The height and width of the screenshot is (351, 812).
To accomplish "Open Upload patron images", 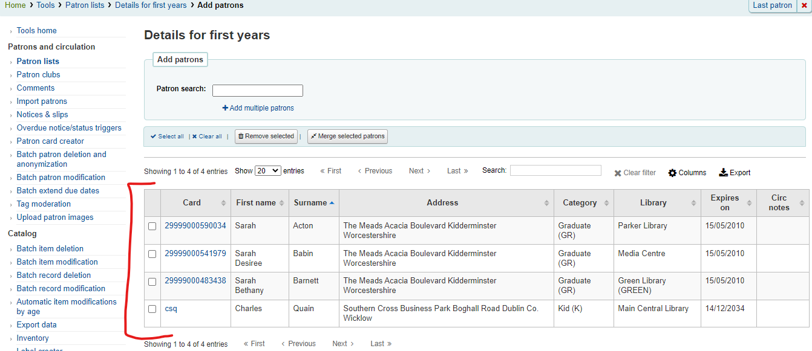I will pos(55,217).
